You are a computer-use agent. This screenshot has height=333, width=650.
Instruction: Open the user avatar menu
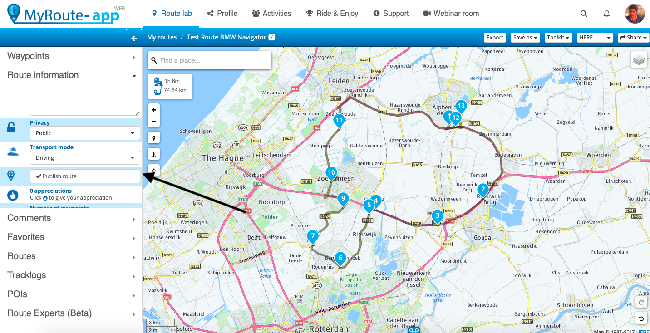pos(635,14)
